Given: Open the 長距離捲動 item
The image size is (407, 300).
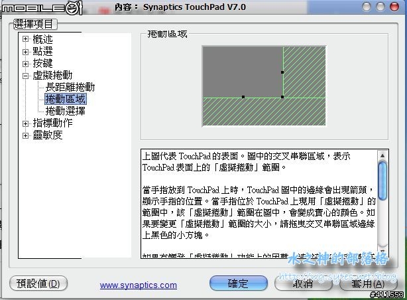Looking at the screenshot, I should (x=70, y=87).
